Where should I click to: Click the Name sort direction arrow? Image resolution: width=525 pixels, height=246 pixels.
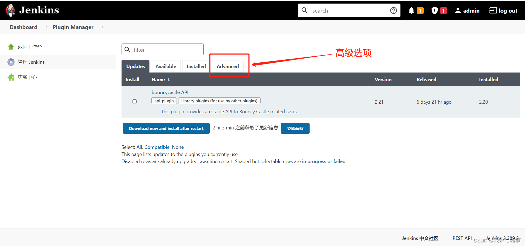[169, 80]
